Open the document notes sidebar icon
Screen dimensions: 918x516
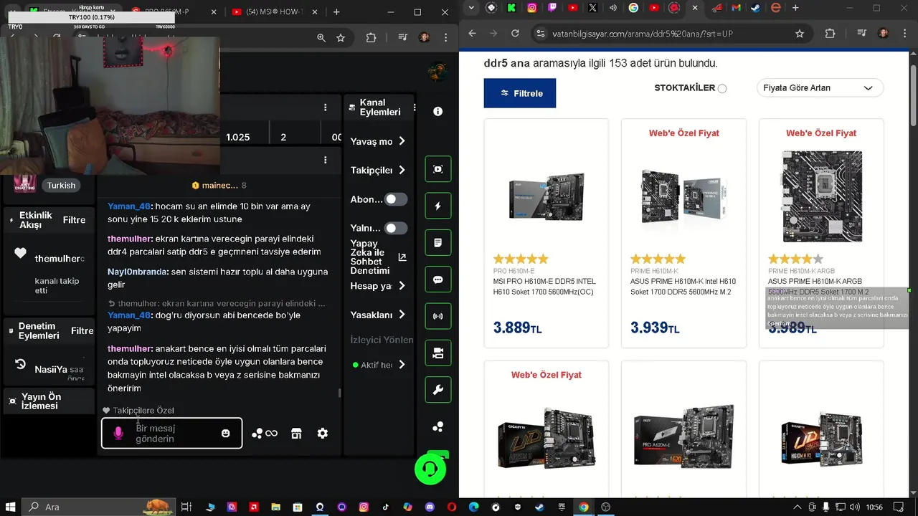[438, 243]
